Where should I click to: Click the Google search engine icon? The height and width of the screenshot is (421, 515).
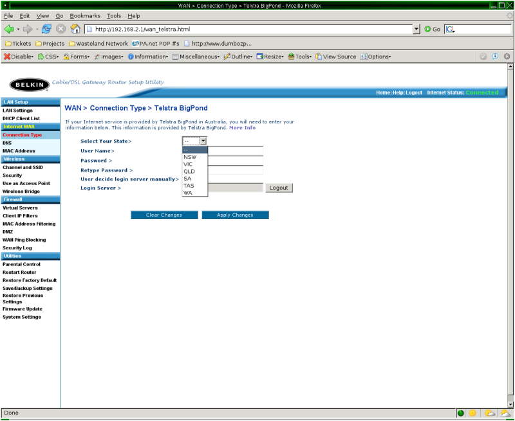[x=450, y=29]
